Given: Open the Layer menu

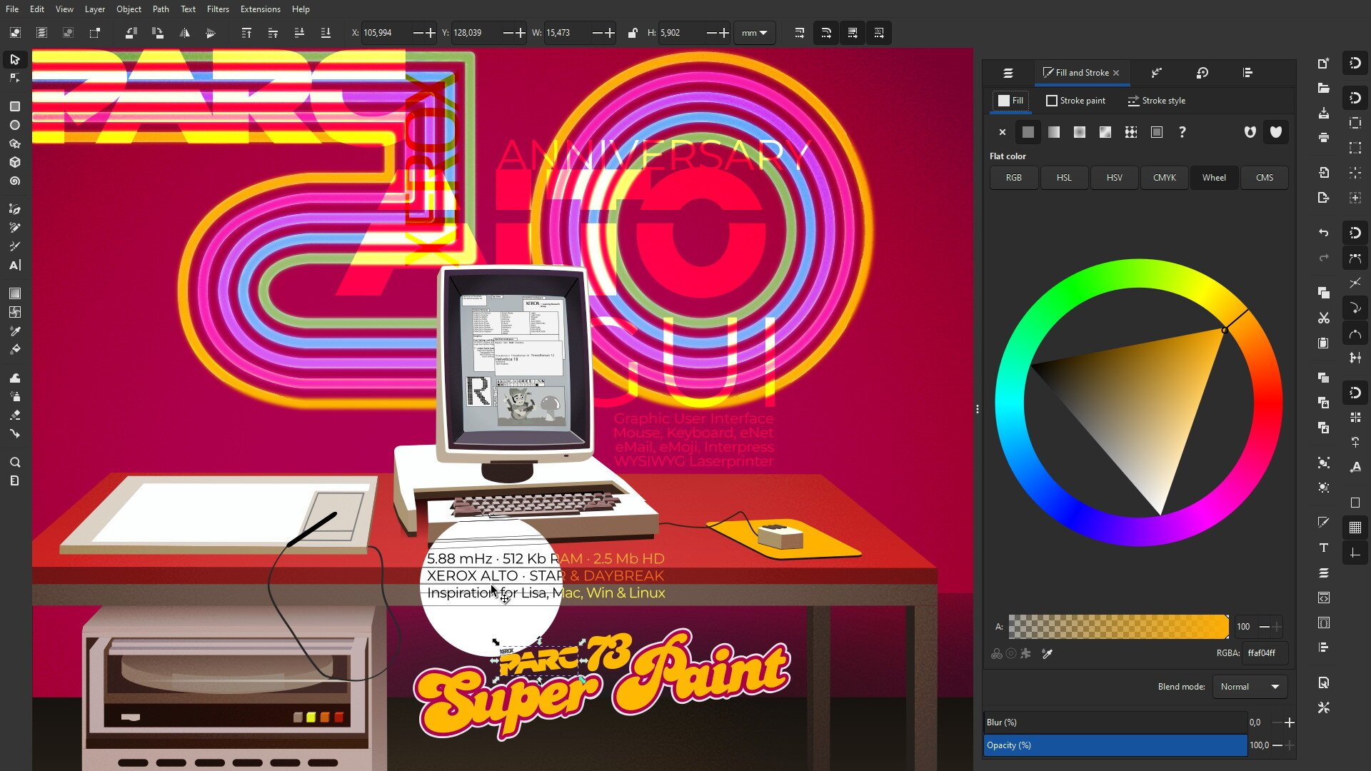Looking at the screenshot, I should click(x=95, y=9).
